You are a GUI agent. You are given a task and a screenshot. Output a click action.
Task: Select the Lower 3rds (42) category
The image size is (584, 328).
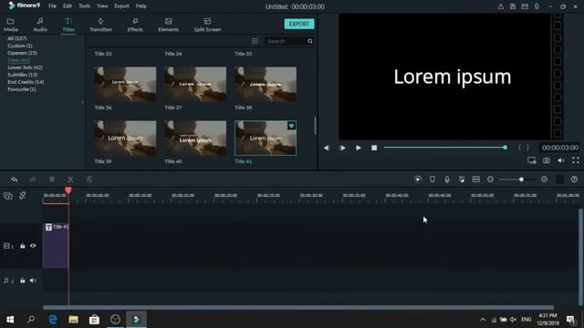(25, 67)
